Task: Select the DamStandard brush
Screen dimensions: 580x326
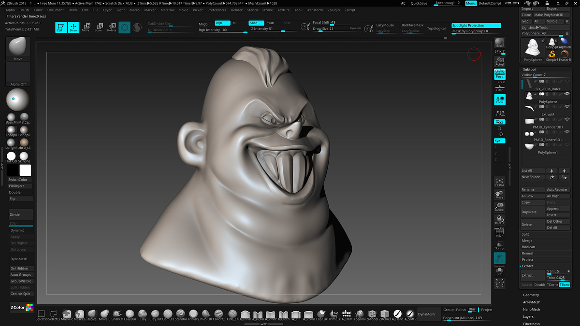Action: [x=168, y=314]
